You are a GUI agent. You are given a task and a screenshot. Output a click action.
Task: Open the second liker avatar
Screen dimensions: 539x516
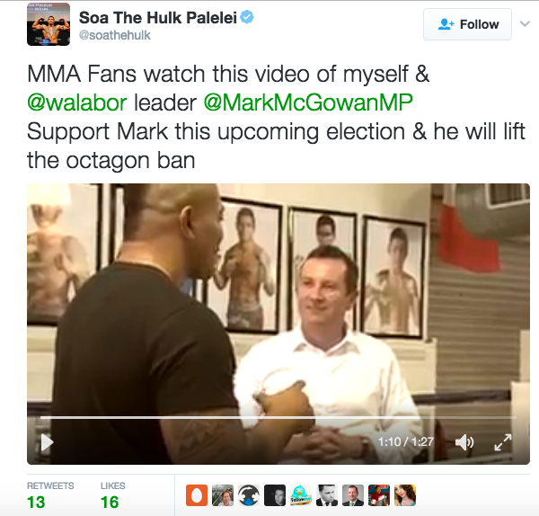point(223,495)
